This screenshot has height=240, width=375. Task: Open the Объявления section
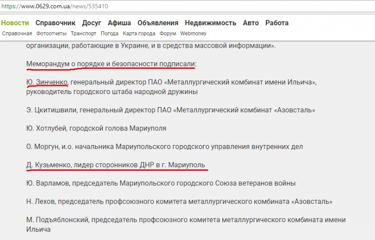coord(157,23)
